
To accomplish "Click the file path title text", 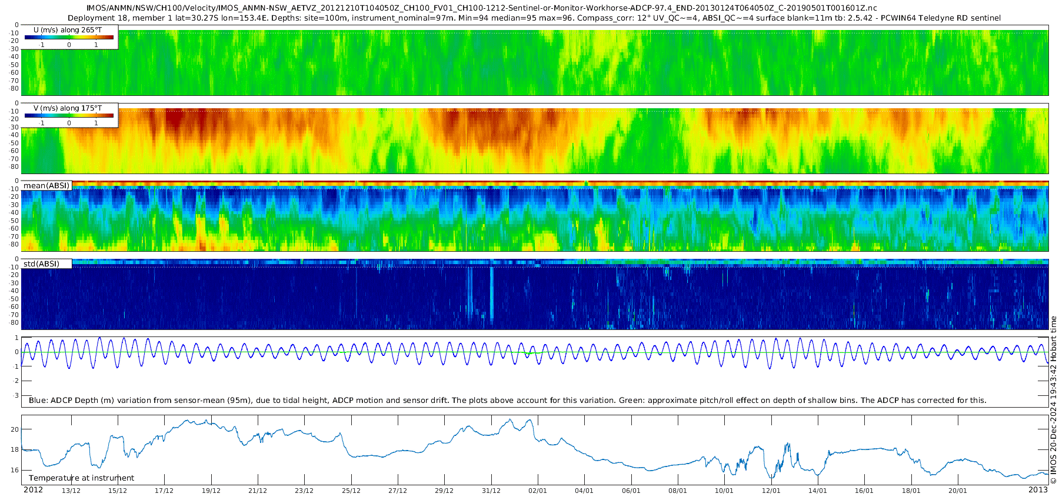I will (x=481, y=8).
